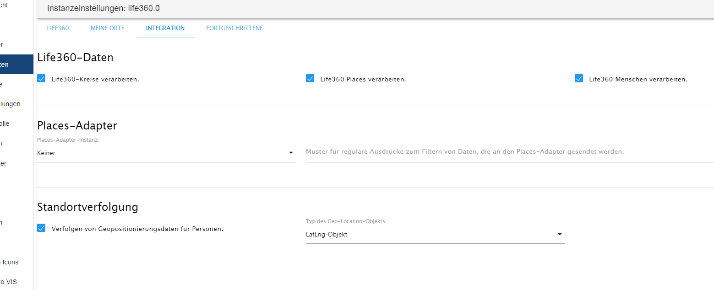Open sidebar item 'er' below the 'olle' entry
This screenshot has height=290, width=714.
(4, 163)
